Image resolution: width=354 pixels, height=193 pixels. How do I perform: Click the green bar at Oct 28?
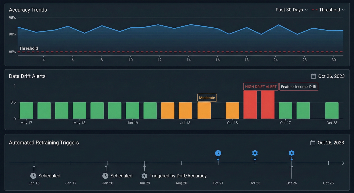(x=332, y=110)
